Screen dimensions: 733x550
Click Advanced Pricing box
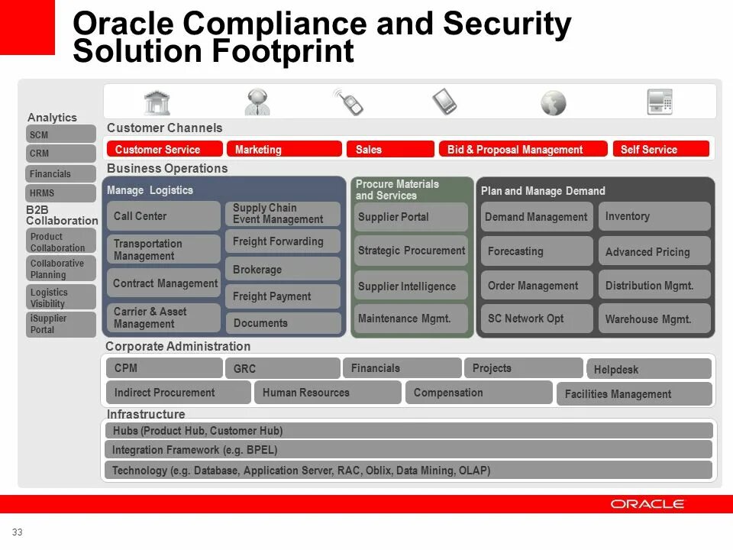point(654,251)
